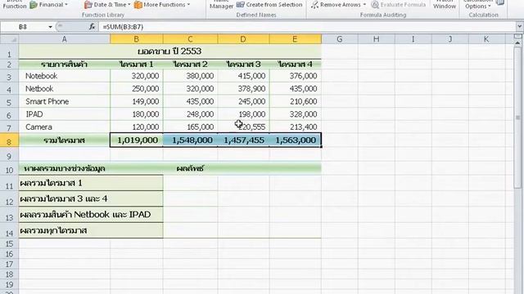Screen dimensions: 524x294
Task: Click the More Functions icon
Action: (138, 5)
